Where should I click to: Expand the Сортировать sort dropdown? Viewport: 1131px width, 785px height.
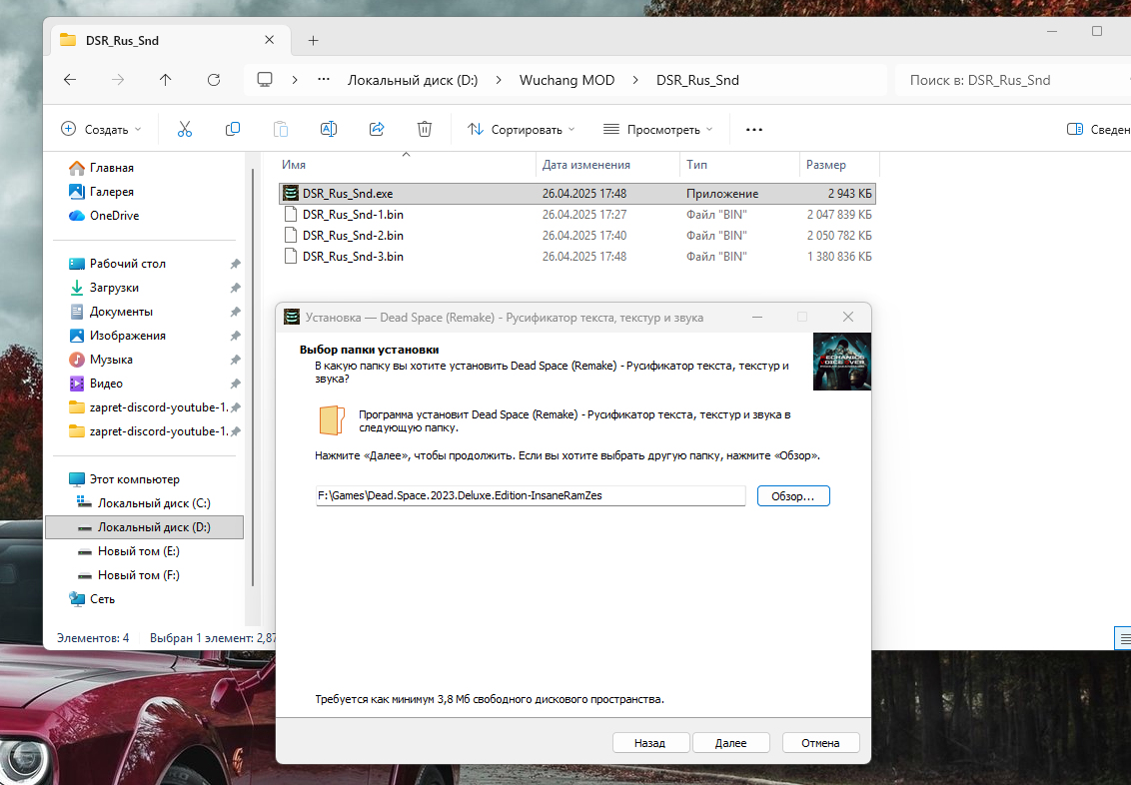(522, 129)
